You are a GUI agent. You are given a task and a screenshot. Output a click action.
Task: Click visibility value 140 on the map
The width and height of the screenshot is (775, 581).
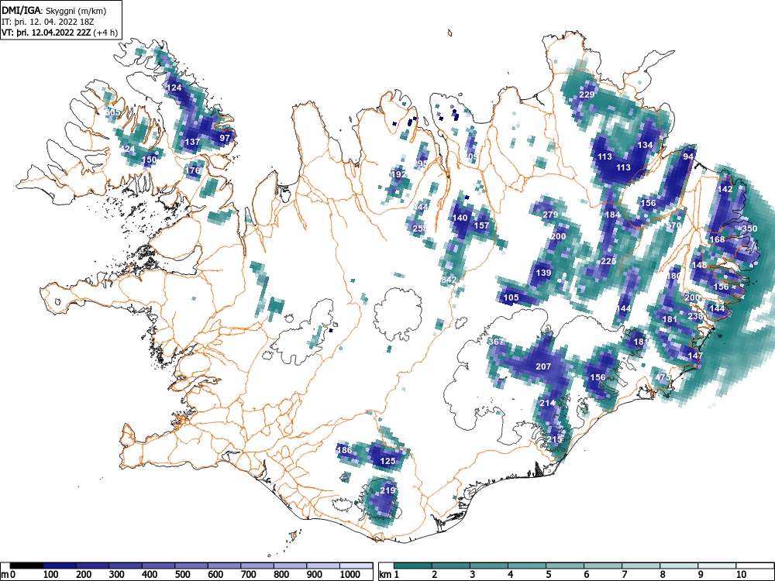[460, 218]
